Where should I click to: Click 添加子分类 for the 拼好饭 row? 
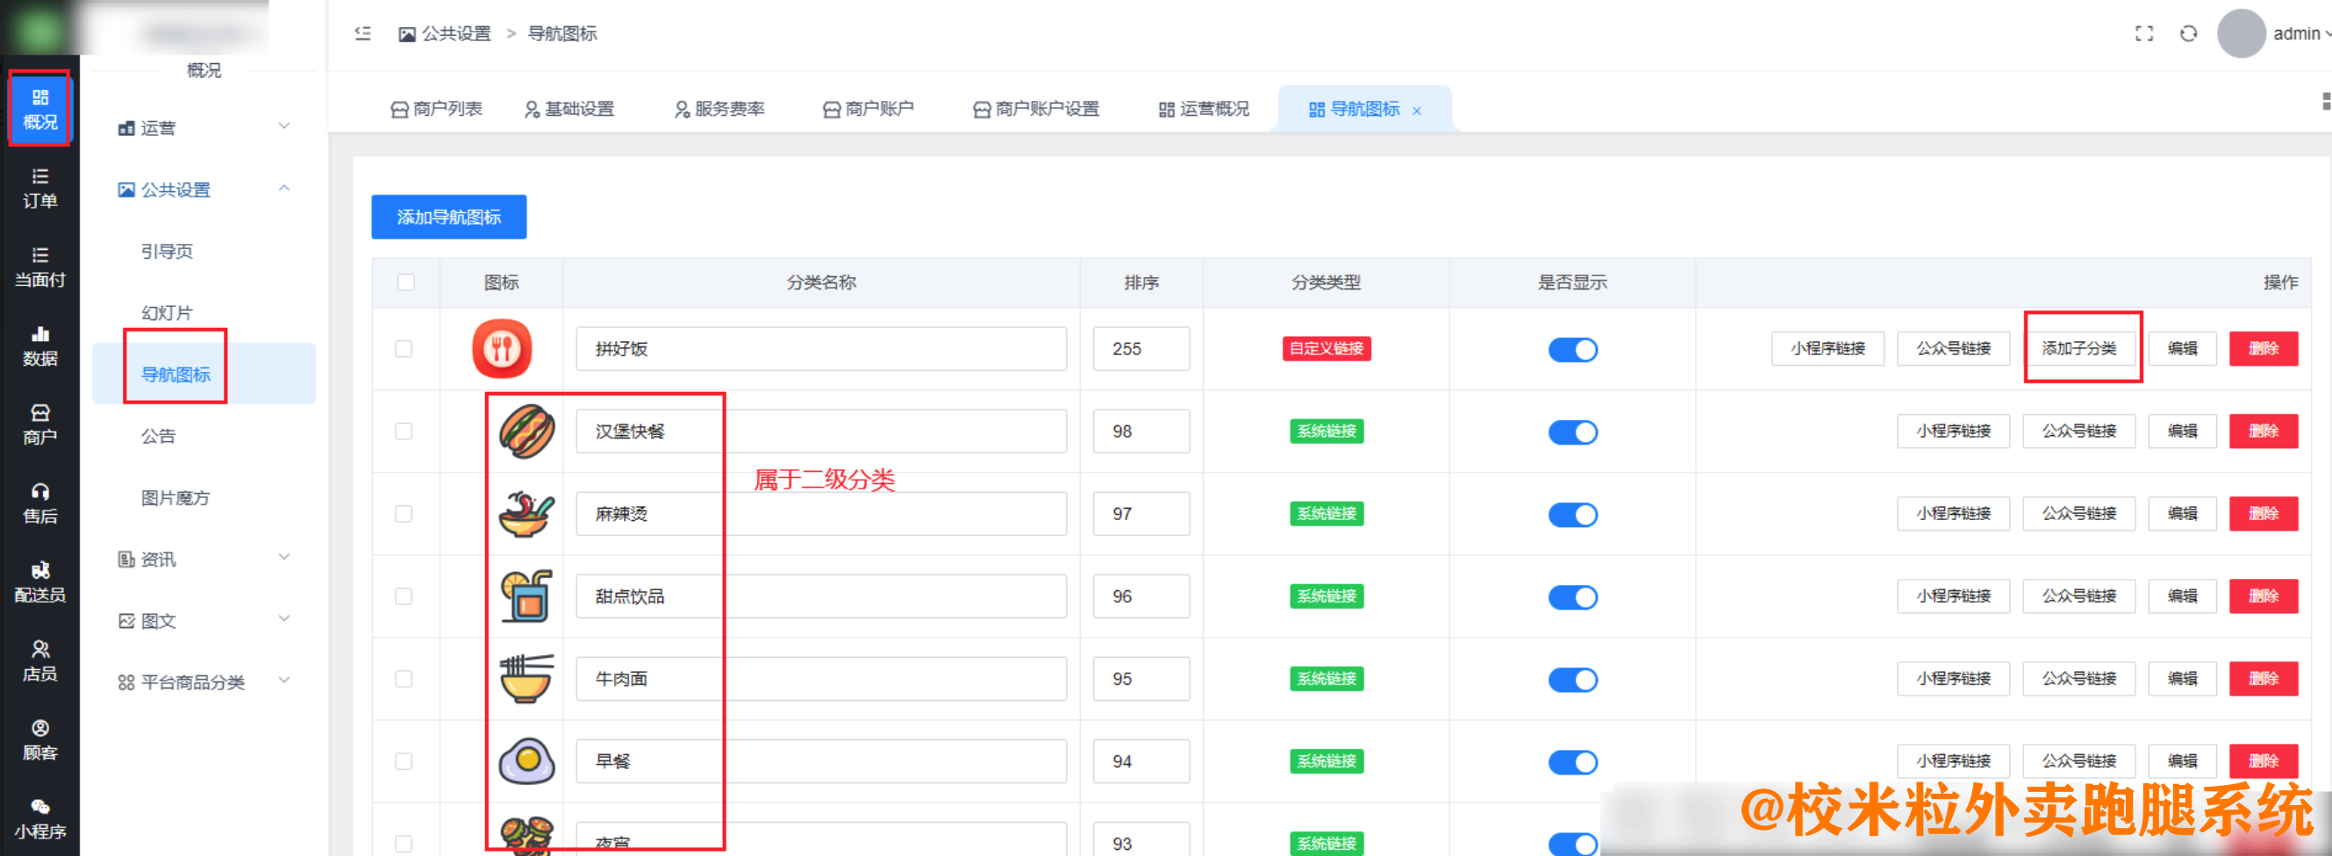click(x=2082, y=348)
